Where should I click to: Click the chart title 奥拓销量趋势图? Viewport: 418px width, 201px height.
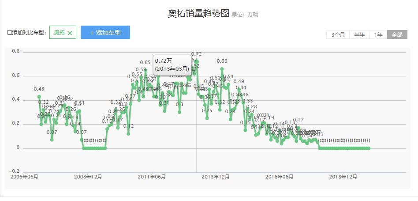pos(198,13)
